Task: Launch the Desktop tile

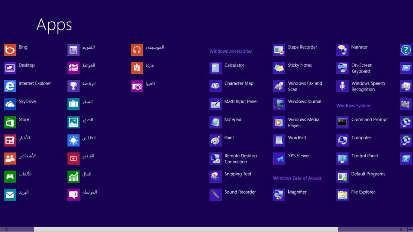Action: (10, 68)
